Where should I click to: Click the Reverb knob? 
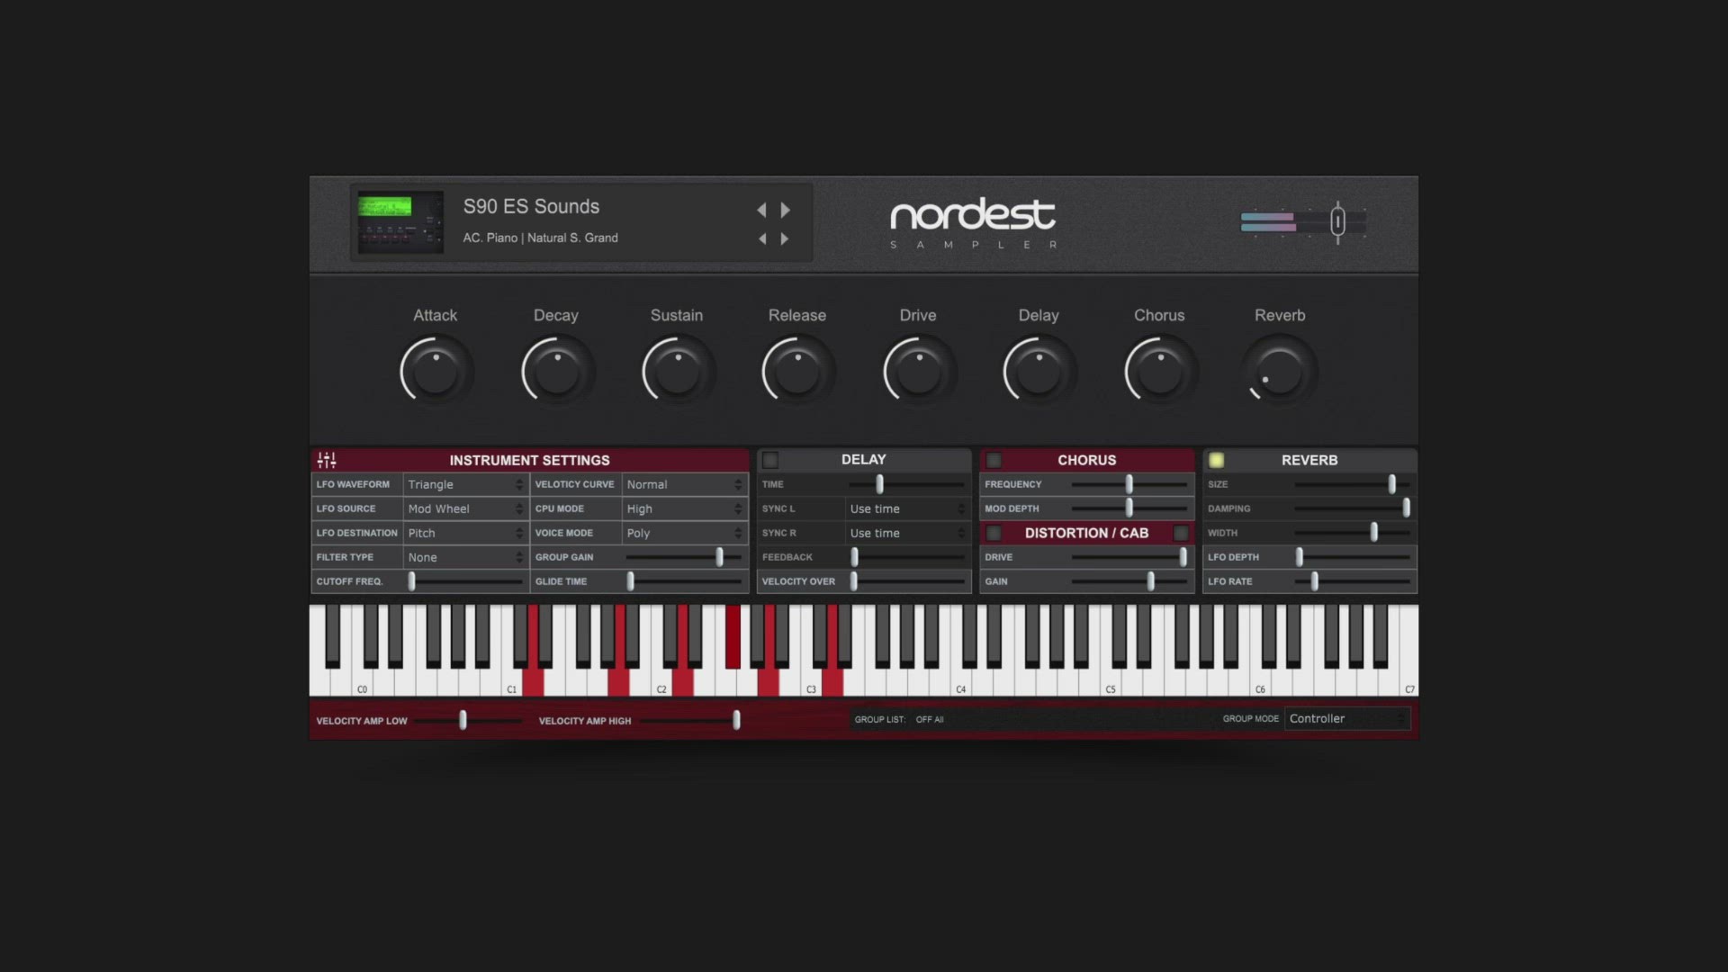pyautogui.click(x=1280, y=370)
